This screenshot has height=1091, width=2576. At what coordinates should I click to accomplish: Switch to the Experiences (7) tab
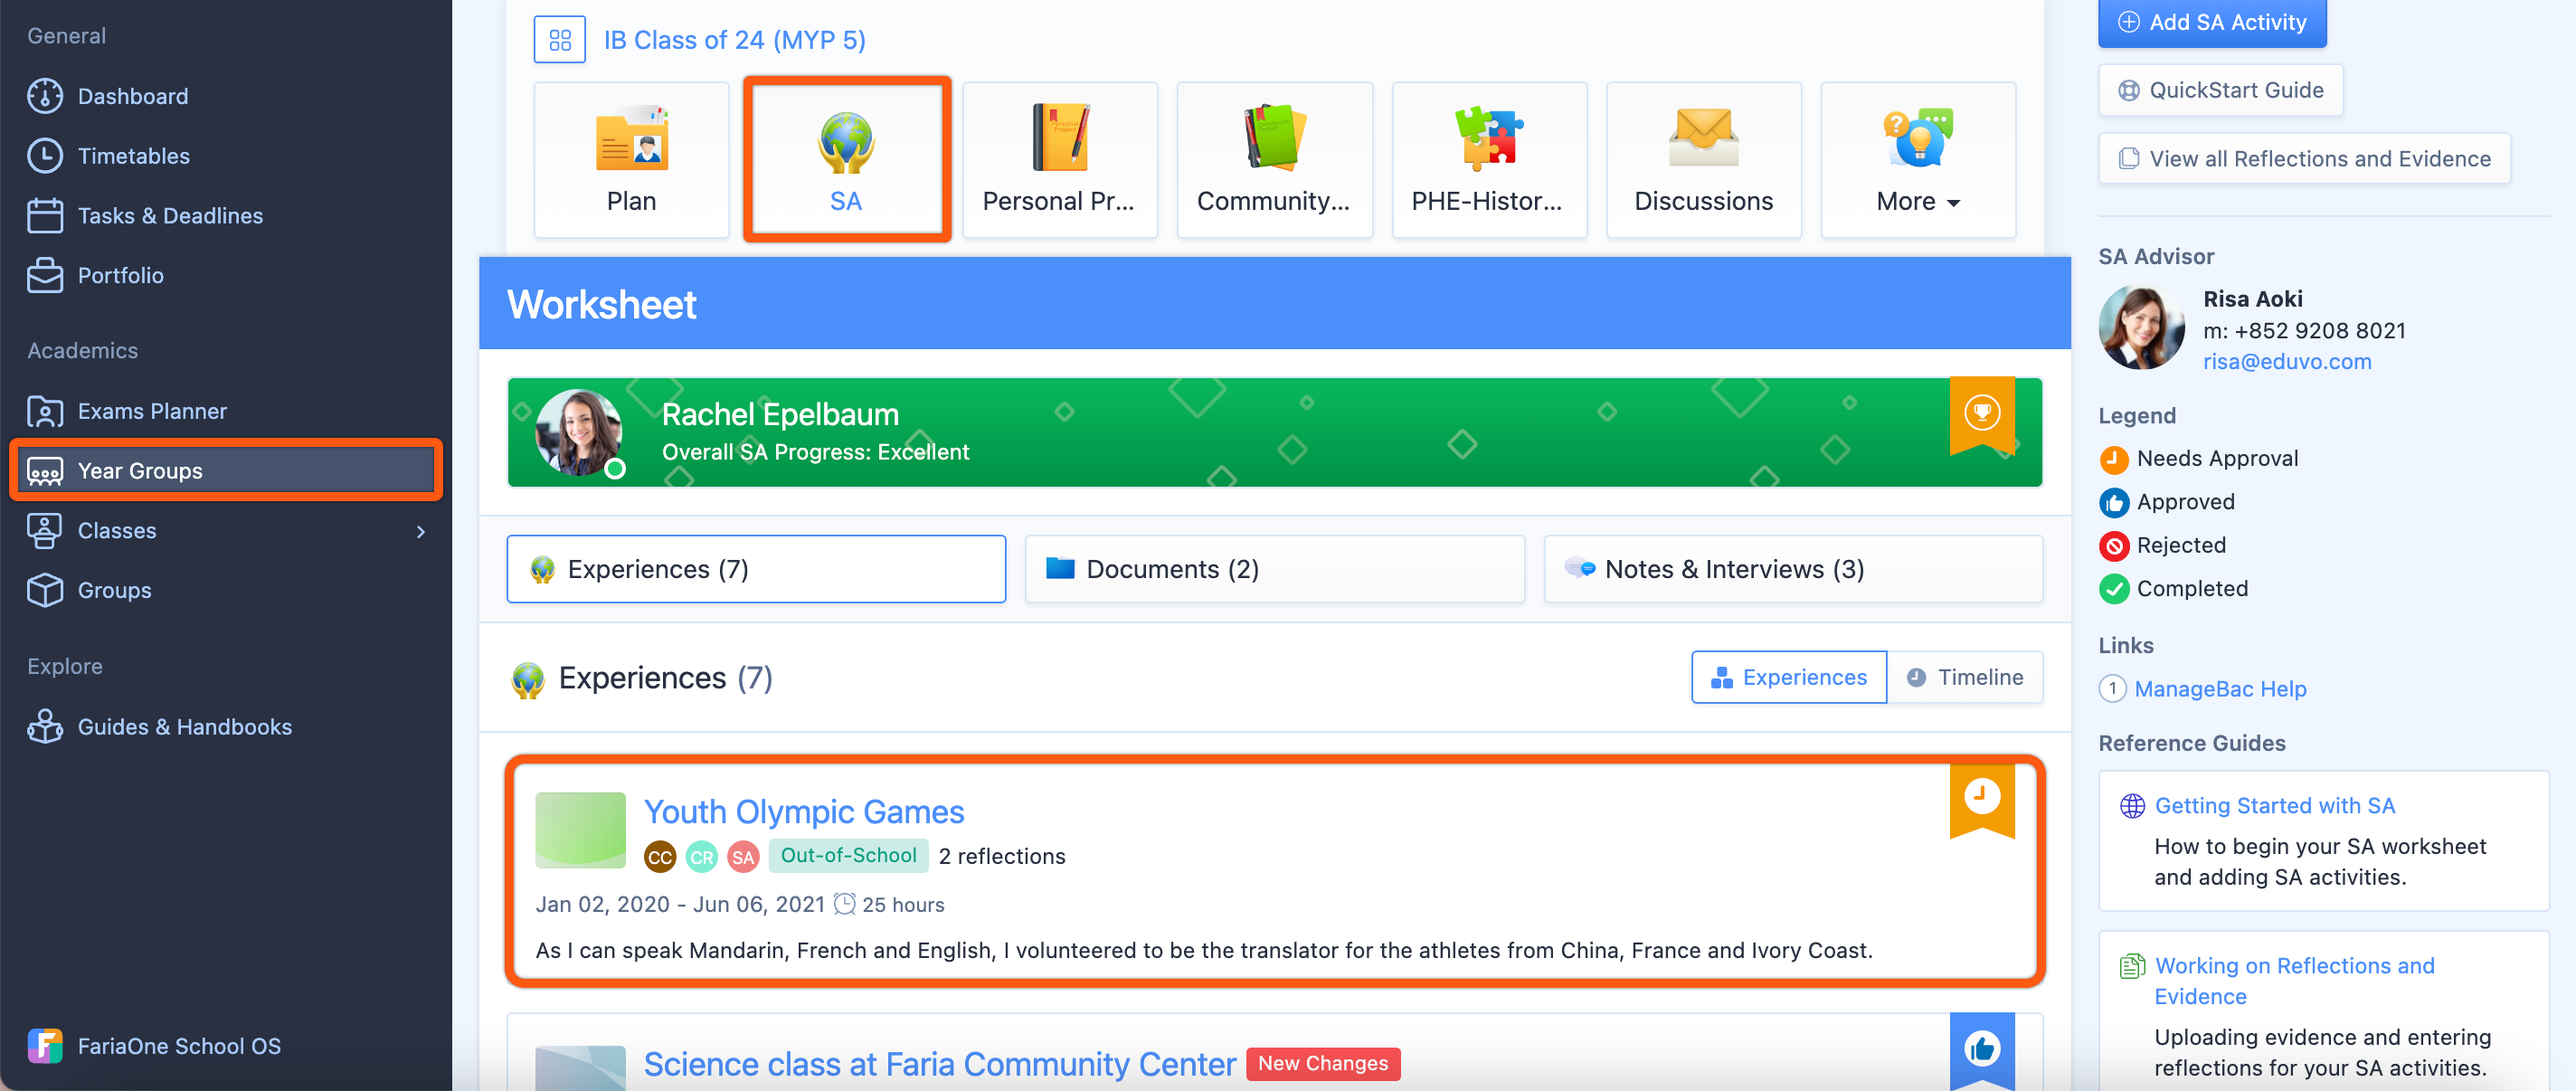[x=756, y=569]
